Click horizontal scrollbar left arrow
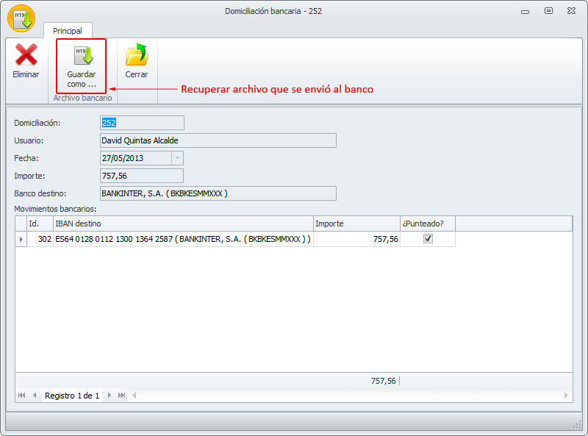 135,395
